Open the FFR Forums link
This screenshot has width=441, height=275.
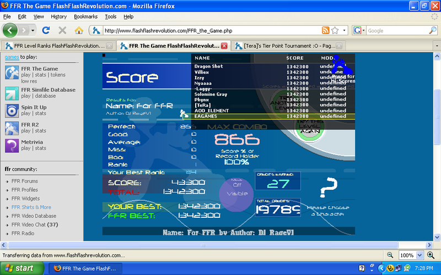pos(24,181)
